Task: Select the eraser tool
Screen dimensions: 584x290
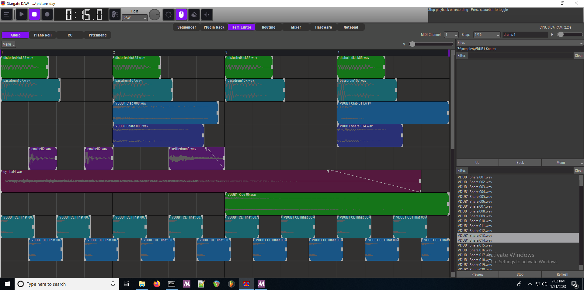Action: 194,15
